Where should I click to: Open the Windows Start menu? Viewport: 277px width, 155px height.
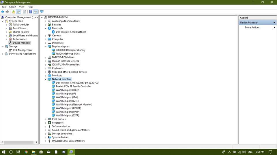click(3, 152)
